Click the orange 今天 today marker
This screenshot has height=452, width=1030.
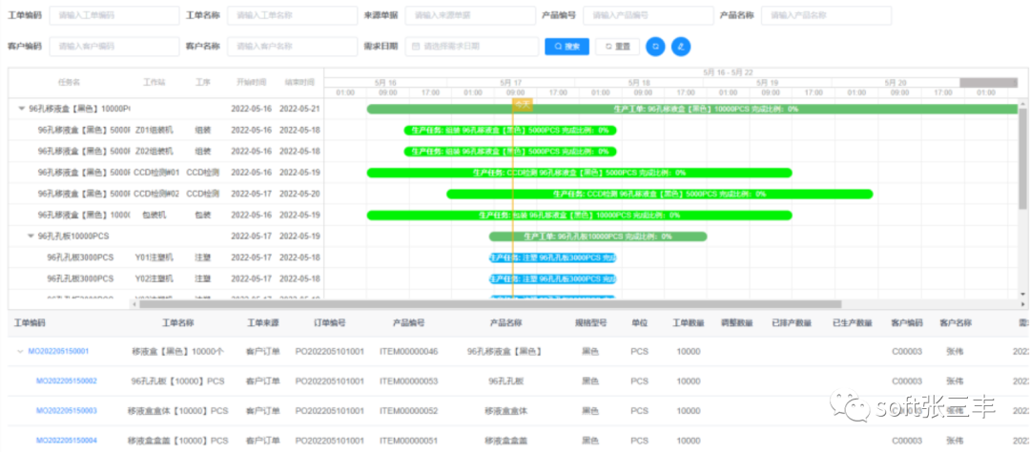coord(522,101)
